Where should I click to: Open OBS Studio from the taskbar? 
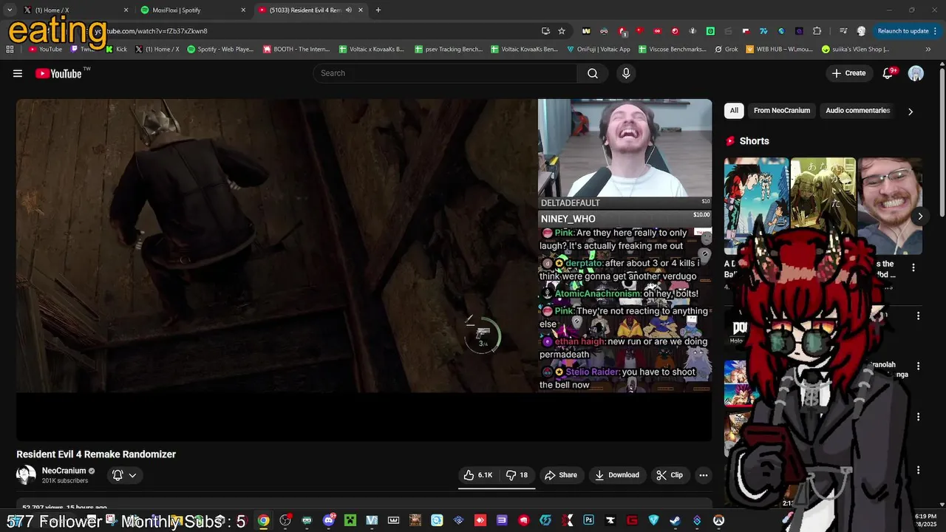click(x=285, y=521)
